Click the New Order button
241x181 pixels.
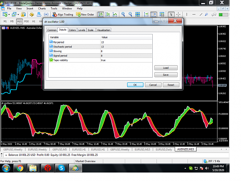85,14
